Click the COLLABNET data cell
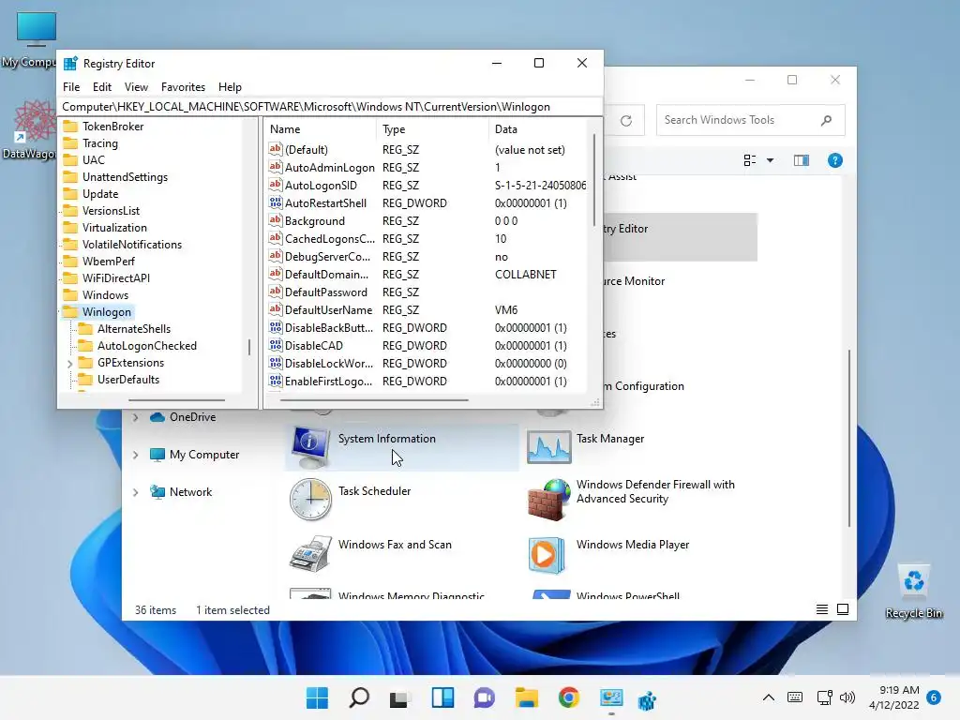The height and width of the screenshot is (720, 960). pos(525,275)
